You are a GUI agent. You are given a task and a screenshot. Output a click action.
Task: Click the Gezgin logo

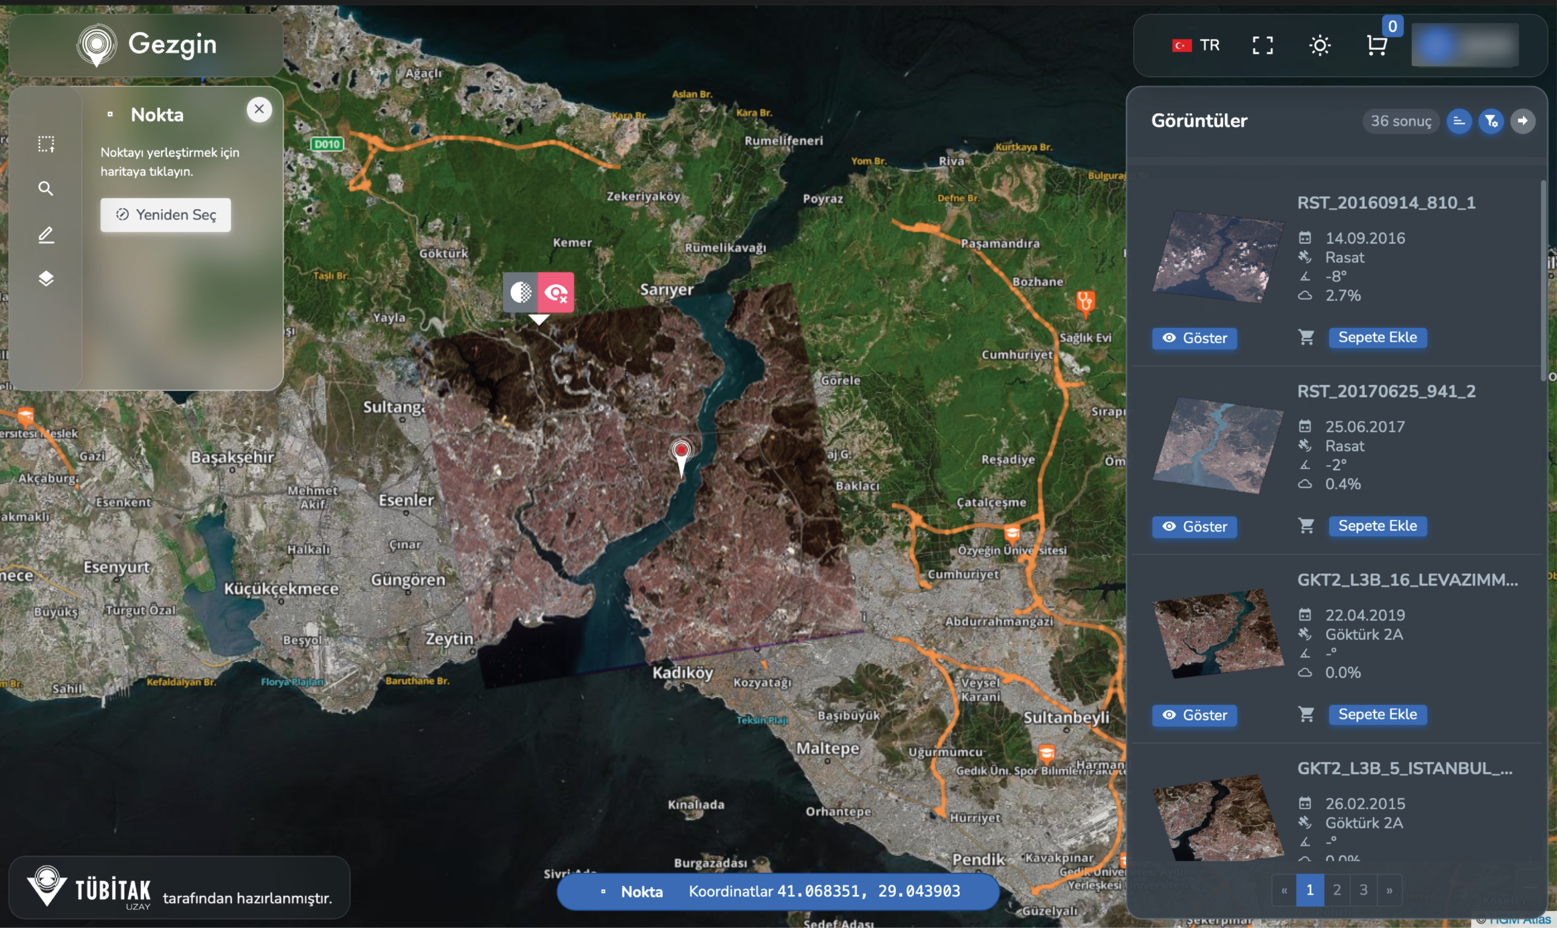click(x=147, y=44)
